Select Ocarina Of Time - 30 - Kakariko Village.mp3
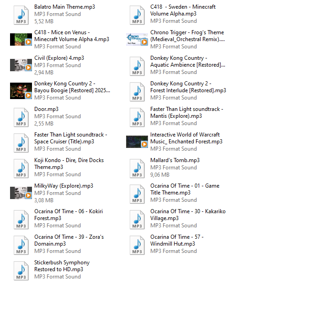Image resolution: width=328 pixels, height=331 pixels. point(188,215)
